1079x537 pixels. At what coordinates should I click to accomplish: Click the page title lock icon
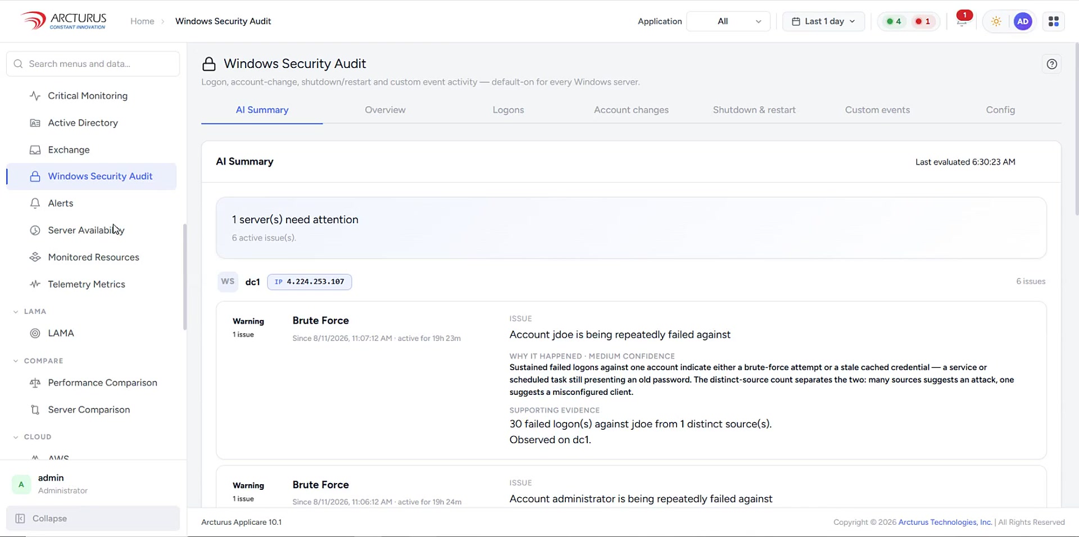[x=209, y=64]
